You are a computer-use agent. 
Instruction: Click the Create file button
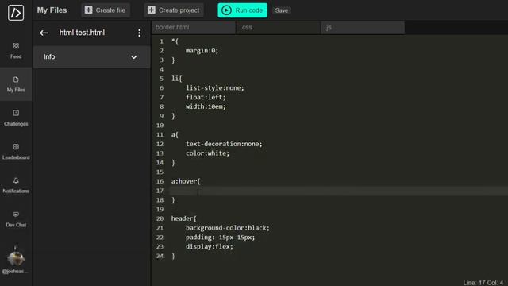(106, 10)
